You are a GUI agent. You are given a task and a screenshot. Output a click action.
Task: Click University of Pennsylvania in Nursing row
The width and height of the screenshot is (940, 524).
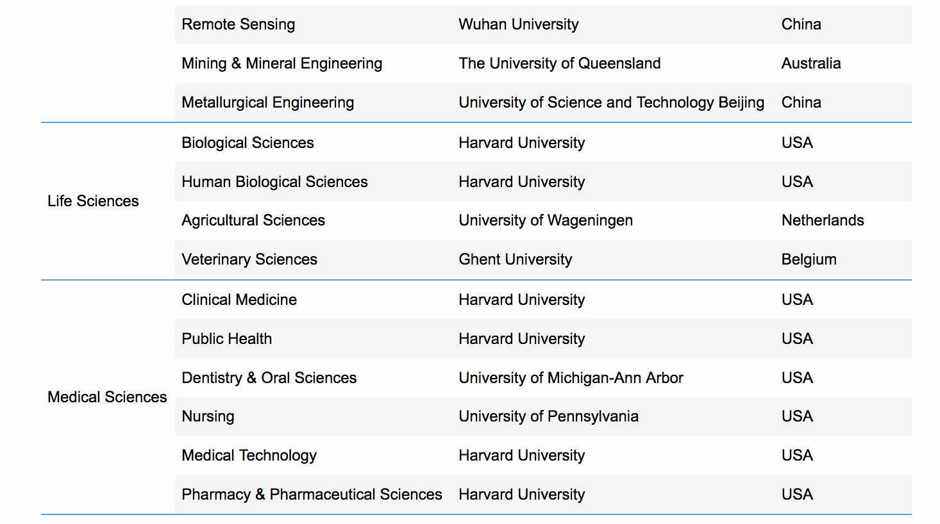coord(549,416)
